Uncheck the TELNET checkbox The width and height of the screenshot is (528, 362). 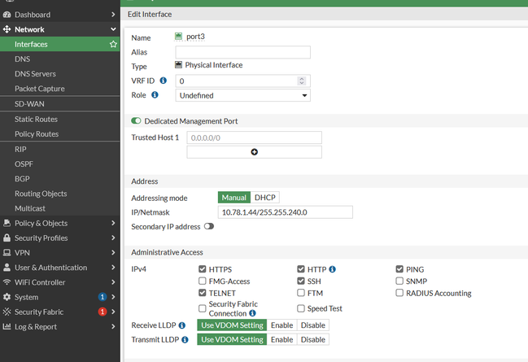[x=203, y=293]
